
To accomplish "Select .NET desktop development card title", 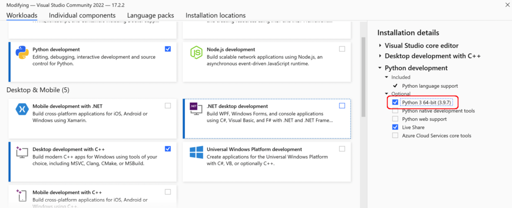I will 237,106.
